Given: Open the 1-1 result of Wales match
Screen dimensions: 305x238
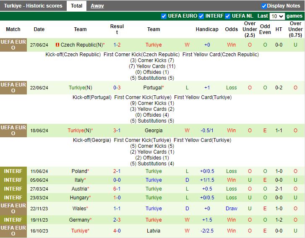Looking at the screenshot, I should [117, 209].
